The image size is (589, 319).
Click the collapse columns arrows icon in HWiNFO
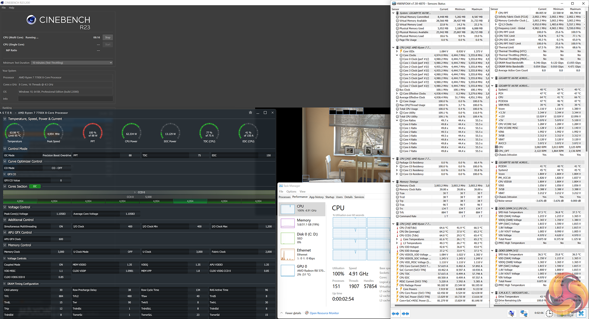pos(405,313)
